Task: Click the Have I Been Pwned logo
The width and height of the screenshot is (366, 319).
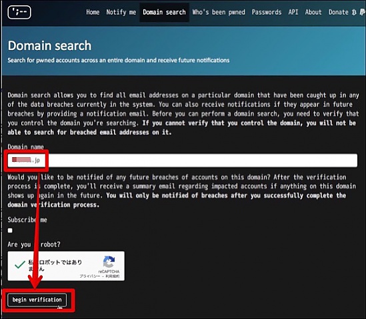Action: 19,12
